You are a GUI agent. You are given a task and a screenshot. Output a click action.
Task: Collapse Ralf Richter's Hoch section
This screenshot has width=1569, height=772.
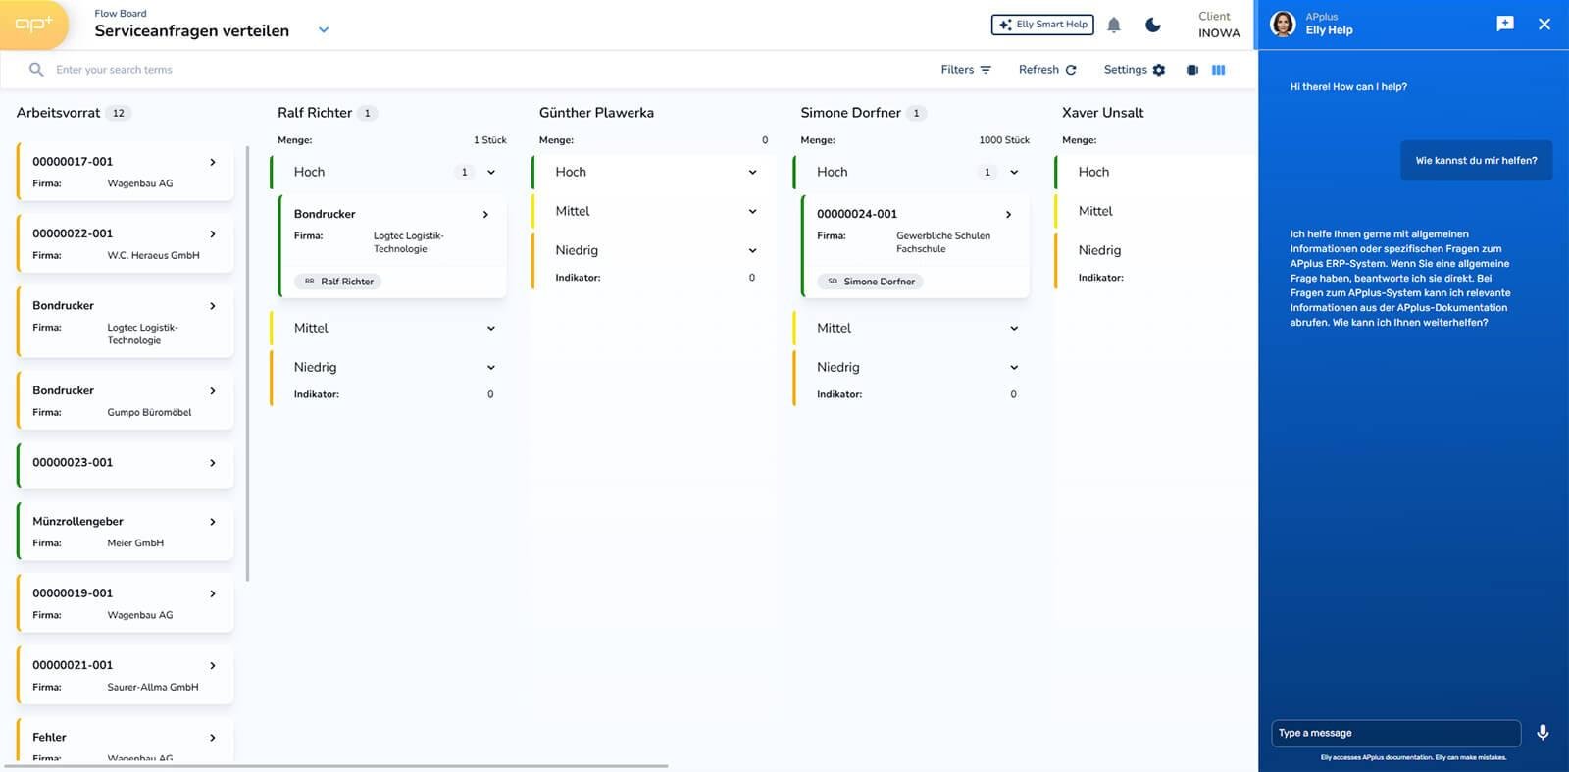491,173
